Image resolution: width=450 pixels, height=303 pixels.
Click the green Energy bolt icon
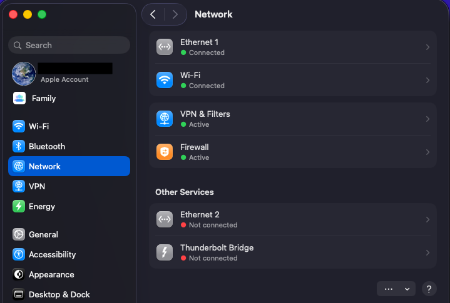tap(19, 206)
